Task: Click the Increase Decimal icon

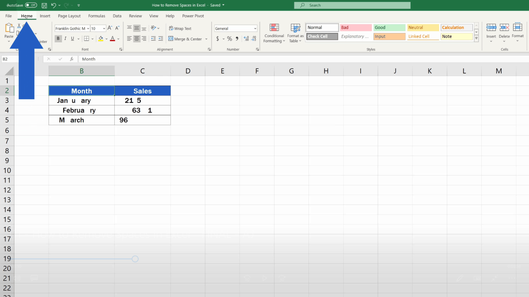Action: click(246, 38)
